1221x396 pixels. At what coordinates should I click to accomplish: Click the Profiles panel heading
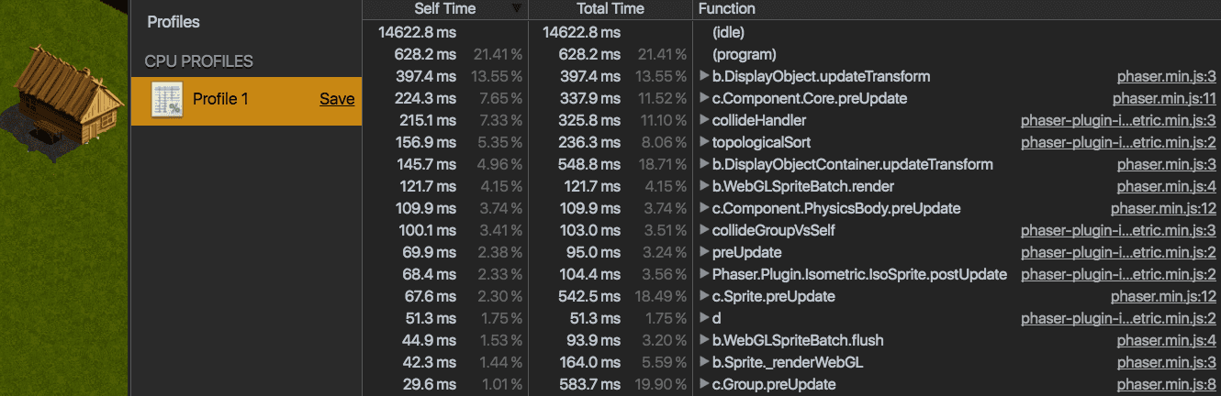[174, 22]
